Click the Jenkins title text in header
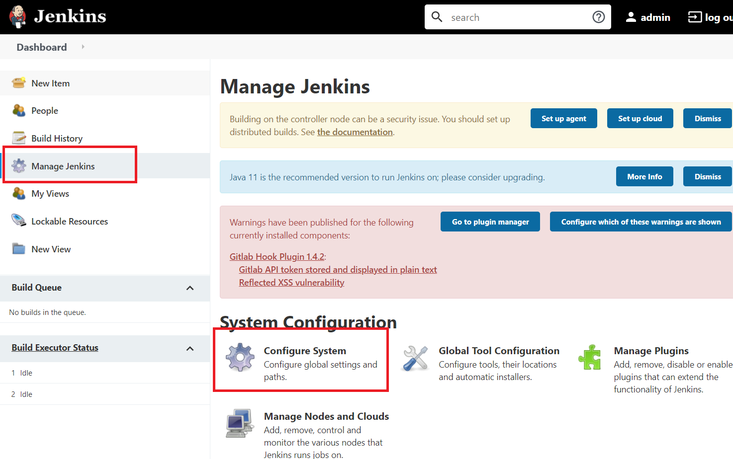This screenshot has width=733, height=459. 70,16
